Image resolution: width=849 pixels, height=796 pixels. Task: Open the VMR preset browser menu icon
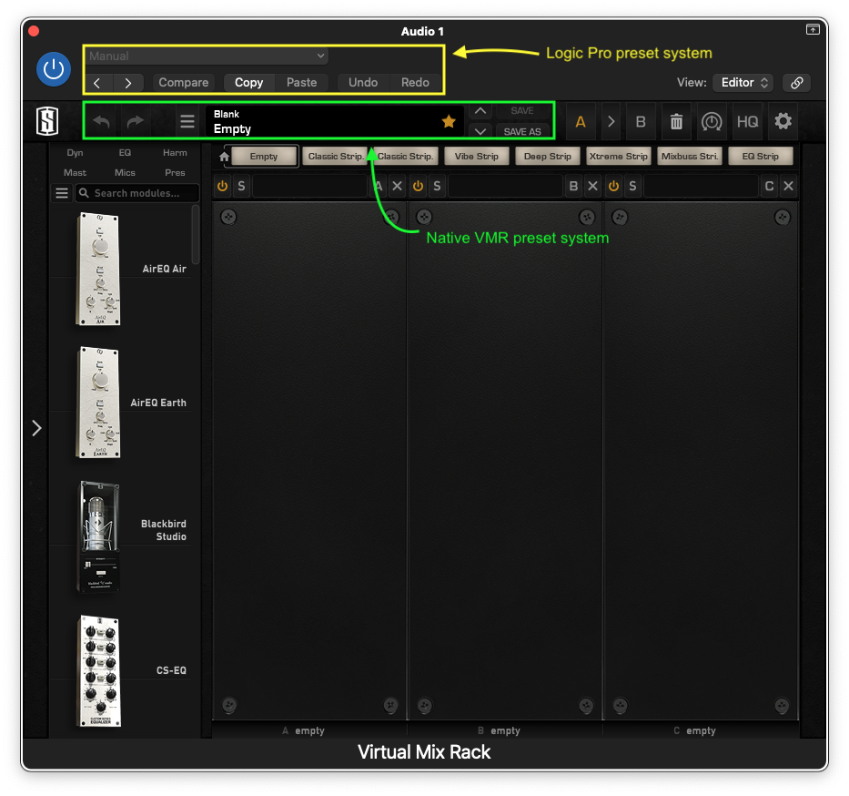click(x=187, y=121)
